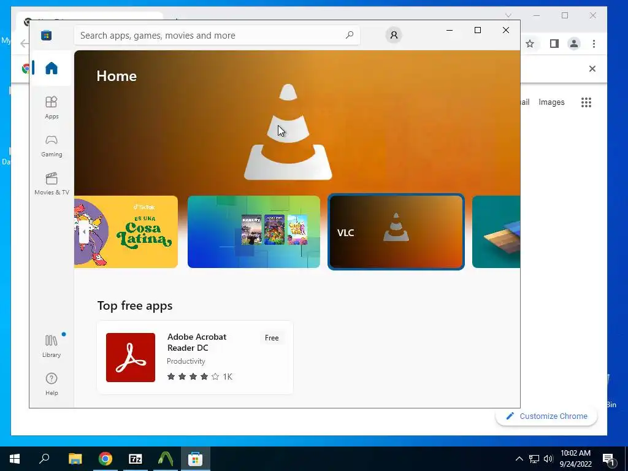Click the Store search field
Viewport: 628px width, 471px height.
(216, 35)
